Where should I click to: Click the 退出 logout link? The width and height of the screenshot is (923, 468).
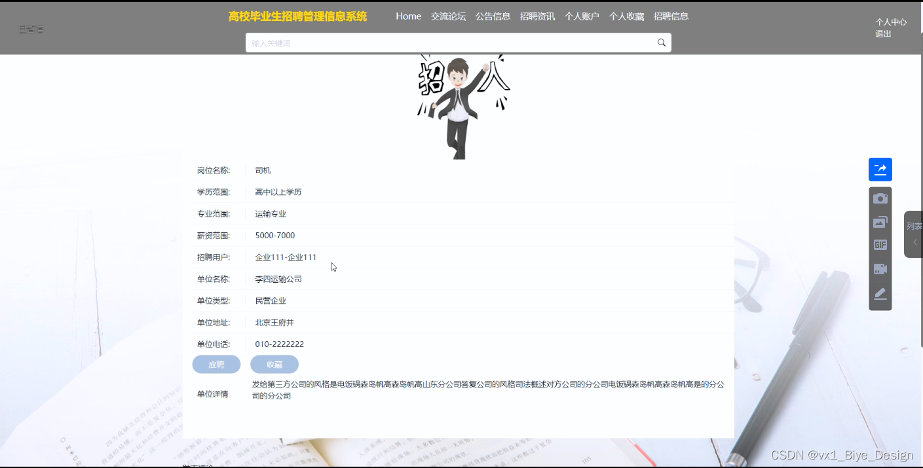(x=883, y=34)
